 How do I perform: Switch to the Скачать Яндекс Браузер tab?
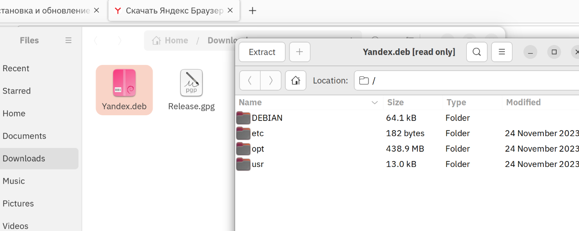click(x=174, y=10)
